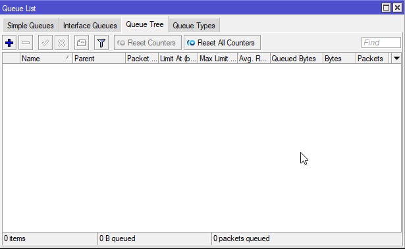Focus the Find search field

(381, 43)
